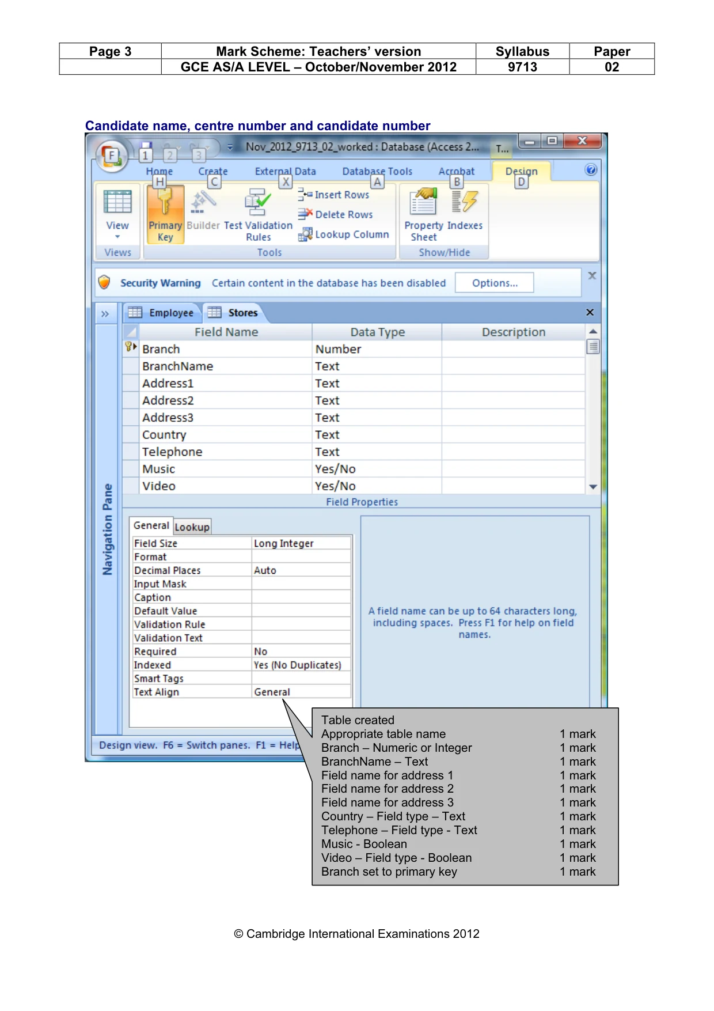Switch to the Employee table tab

click(162, 313)
